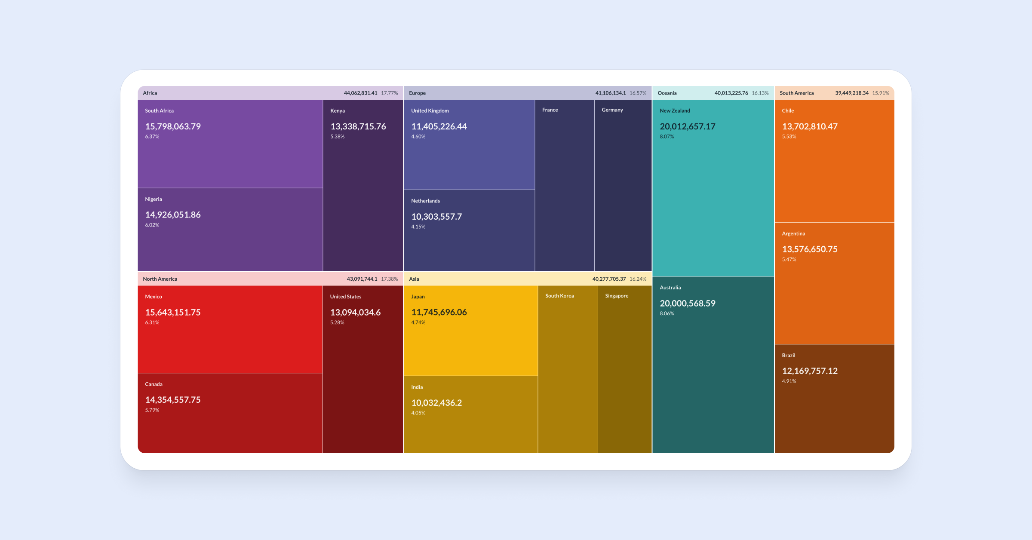Select the France tile
This screenshot has width=1032, height=540.
(x=565, y=185)
